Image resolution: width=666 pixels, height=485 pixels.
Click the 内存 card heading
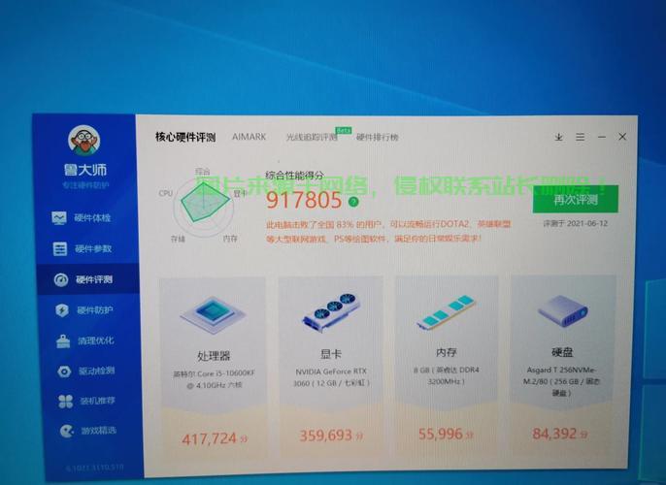[446, 353]
